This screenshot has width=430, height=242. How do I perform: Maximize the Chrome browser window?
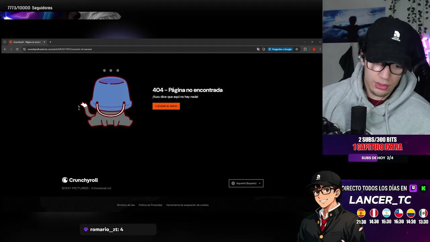click(312, 42)
